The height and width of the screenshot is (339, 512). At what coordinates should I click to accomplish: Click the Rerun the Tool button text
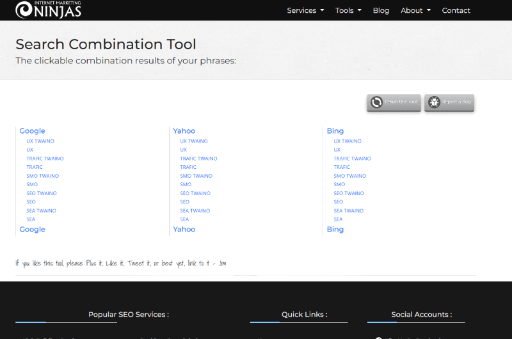coord(401,102)
